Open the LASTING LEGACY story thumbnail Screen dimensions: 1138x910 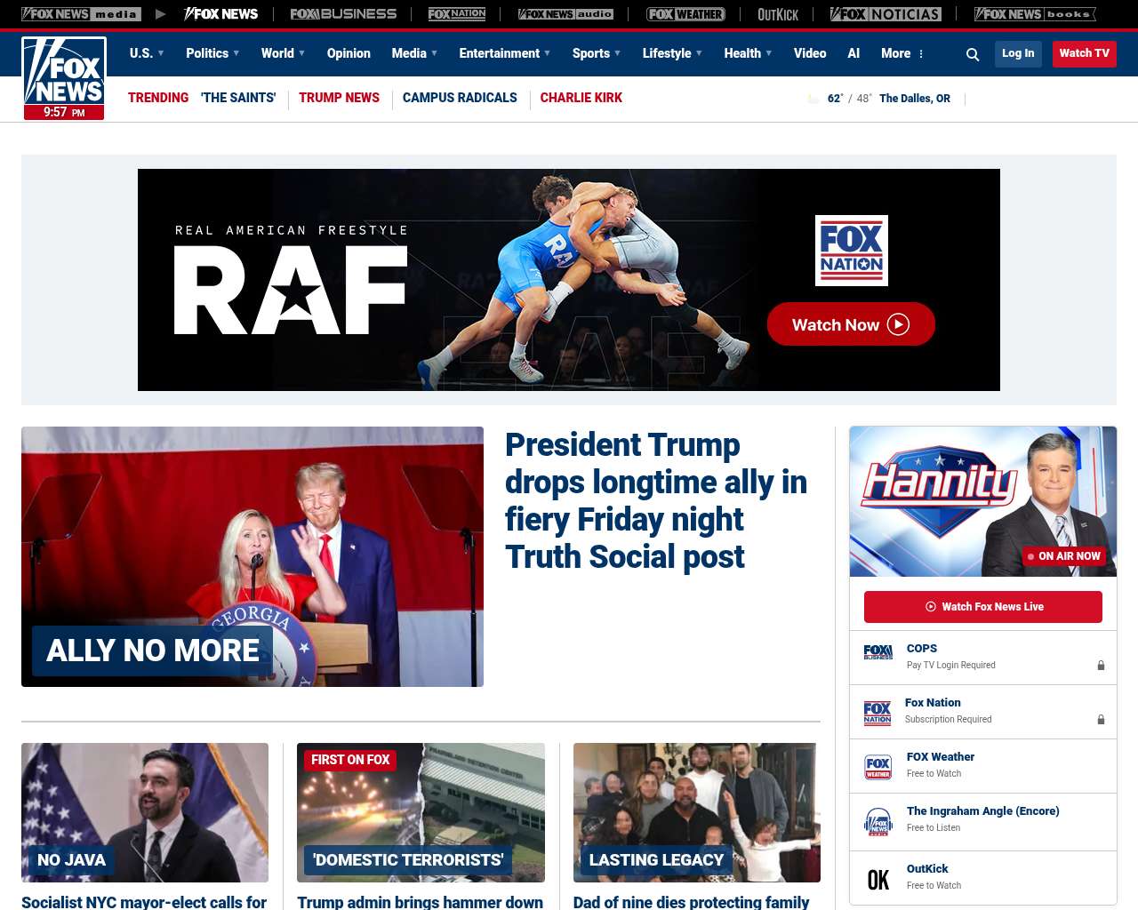click(697, 812)
